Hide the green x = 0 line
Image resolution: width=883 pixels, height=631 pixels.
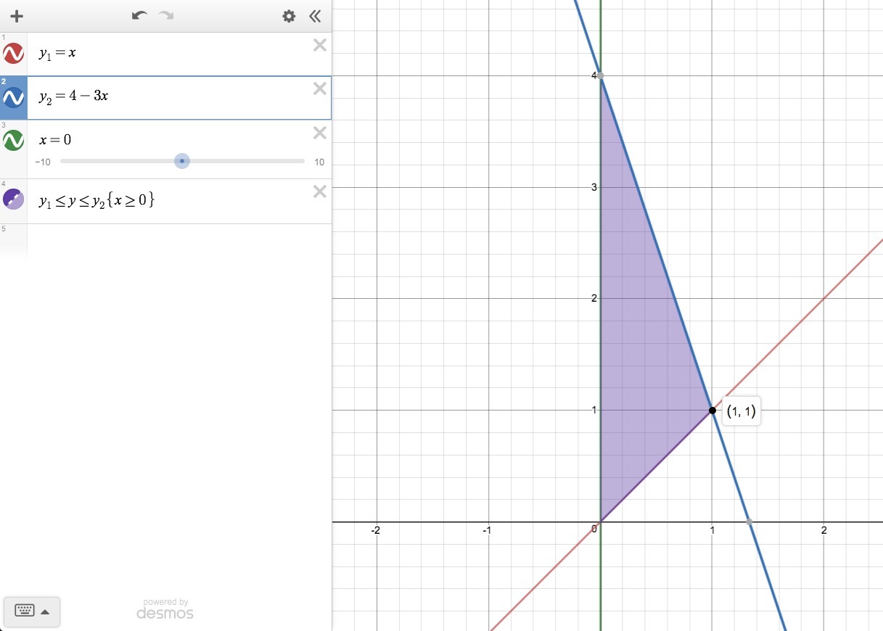click(14, 139)
